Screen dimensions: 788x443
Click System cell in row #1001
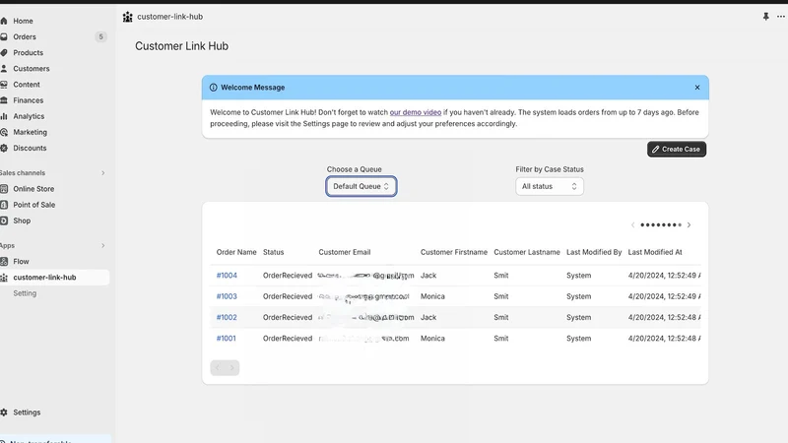point(579,339)
